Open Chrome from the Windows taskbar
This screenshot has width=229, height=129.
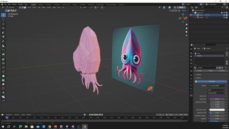coord(49,126)
